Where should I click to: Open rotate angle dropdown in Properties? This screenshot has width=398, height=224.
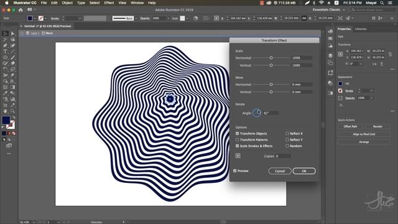pos(361,64)
